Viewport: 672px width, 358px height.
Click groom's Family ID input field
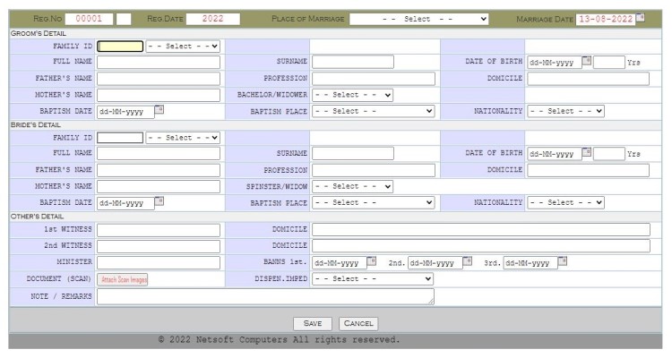(120, 46)
